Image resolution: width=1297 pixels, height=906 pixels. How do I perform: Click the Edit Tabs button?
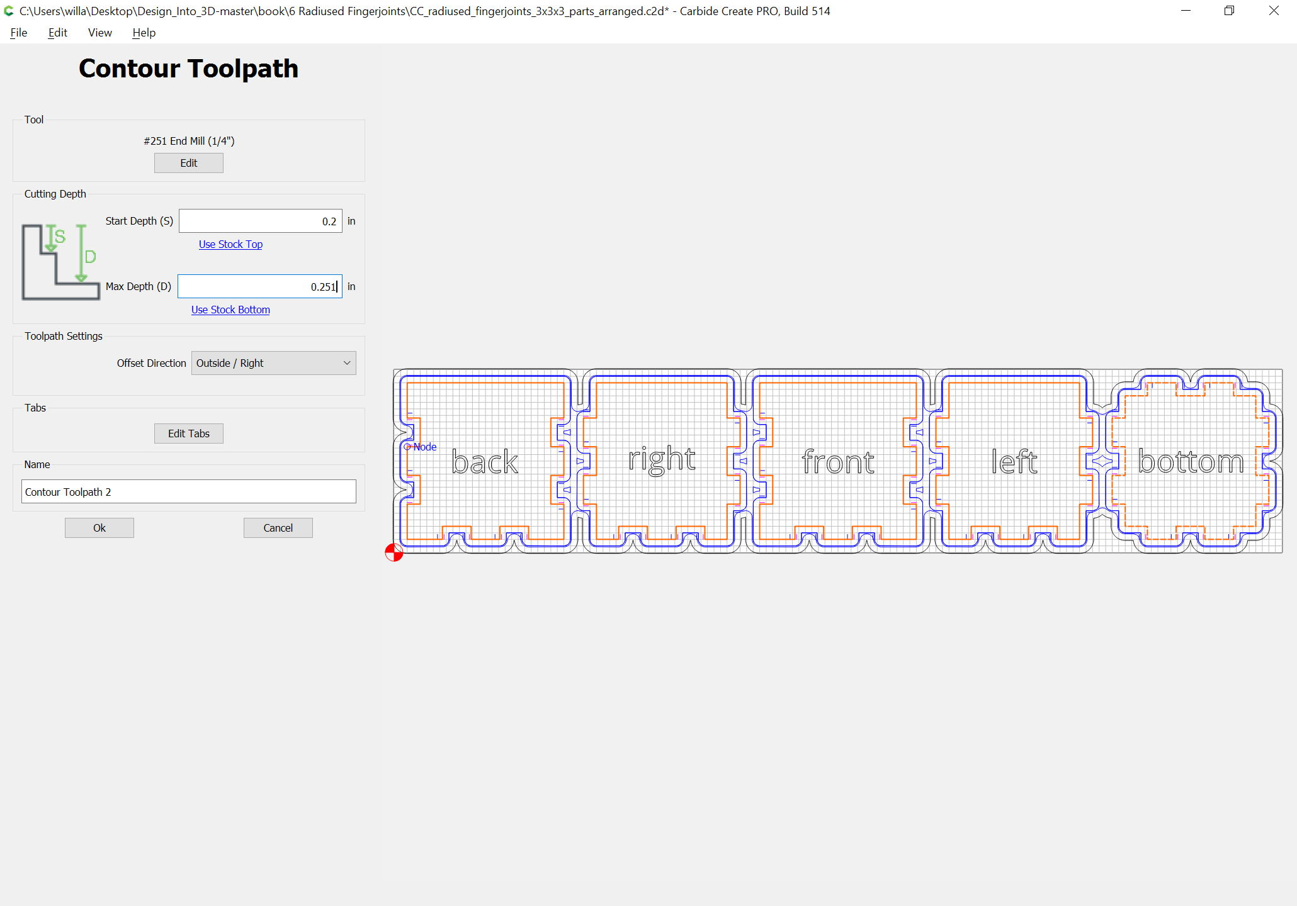coord(189,433)
